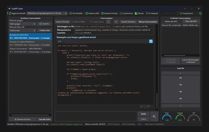Click the green info icon at toolbar end
This screenshot has width=209, height=132.
tap(200, 13)
